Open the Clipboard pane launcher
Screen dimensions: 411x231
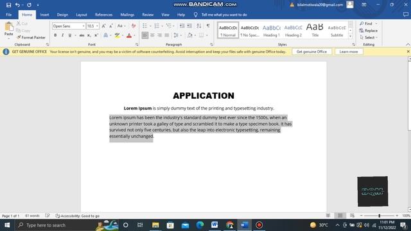coord(48,44)
